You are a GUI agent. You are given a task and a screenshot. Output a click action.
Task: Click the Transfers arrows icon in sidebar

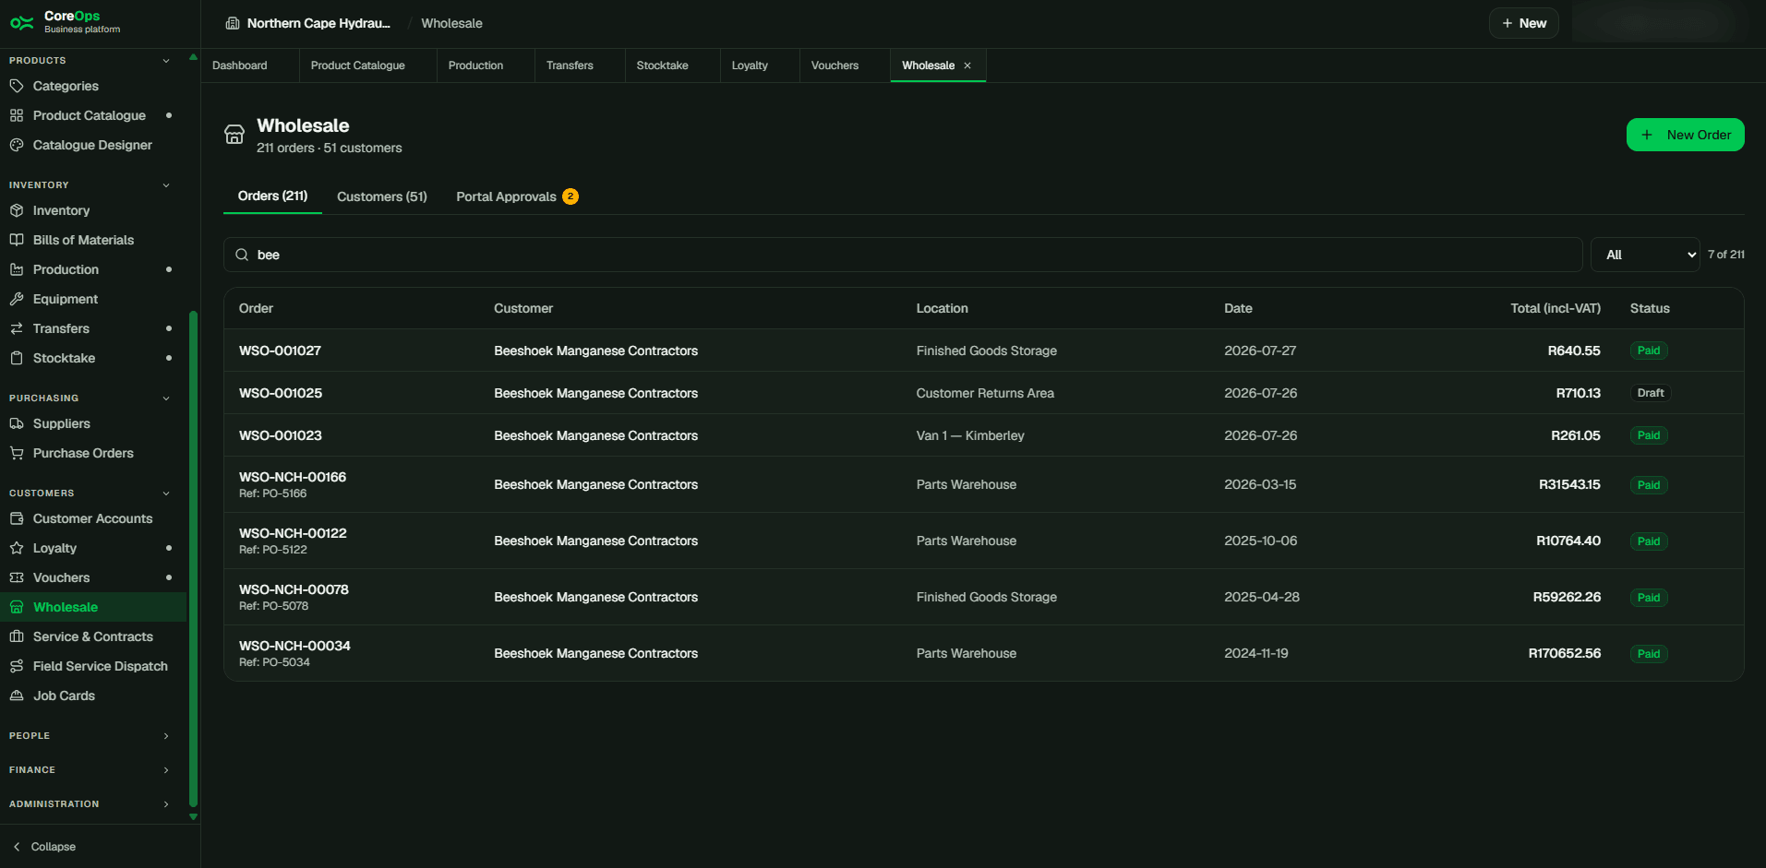click(x=17, y=328)
